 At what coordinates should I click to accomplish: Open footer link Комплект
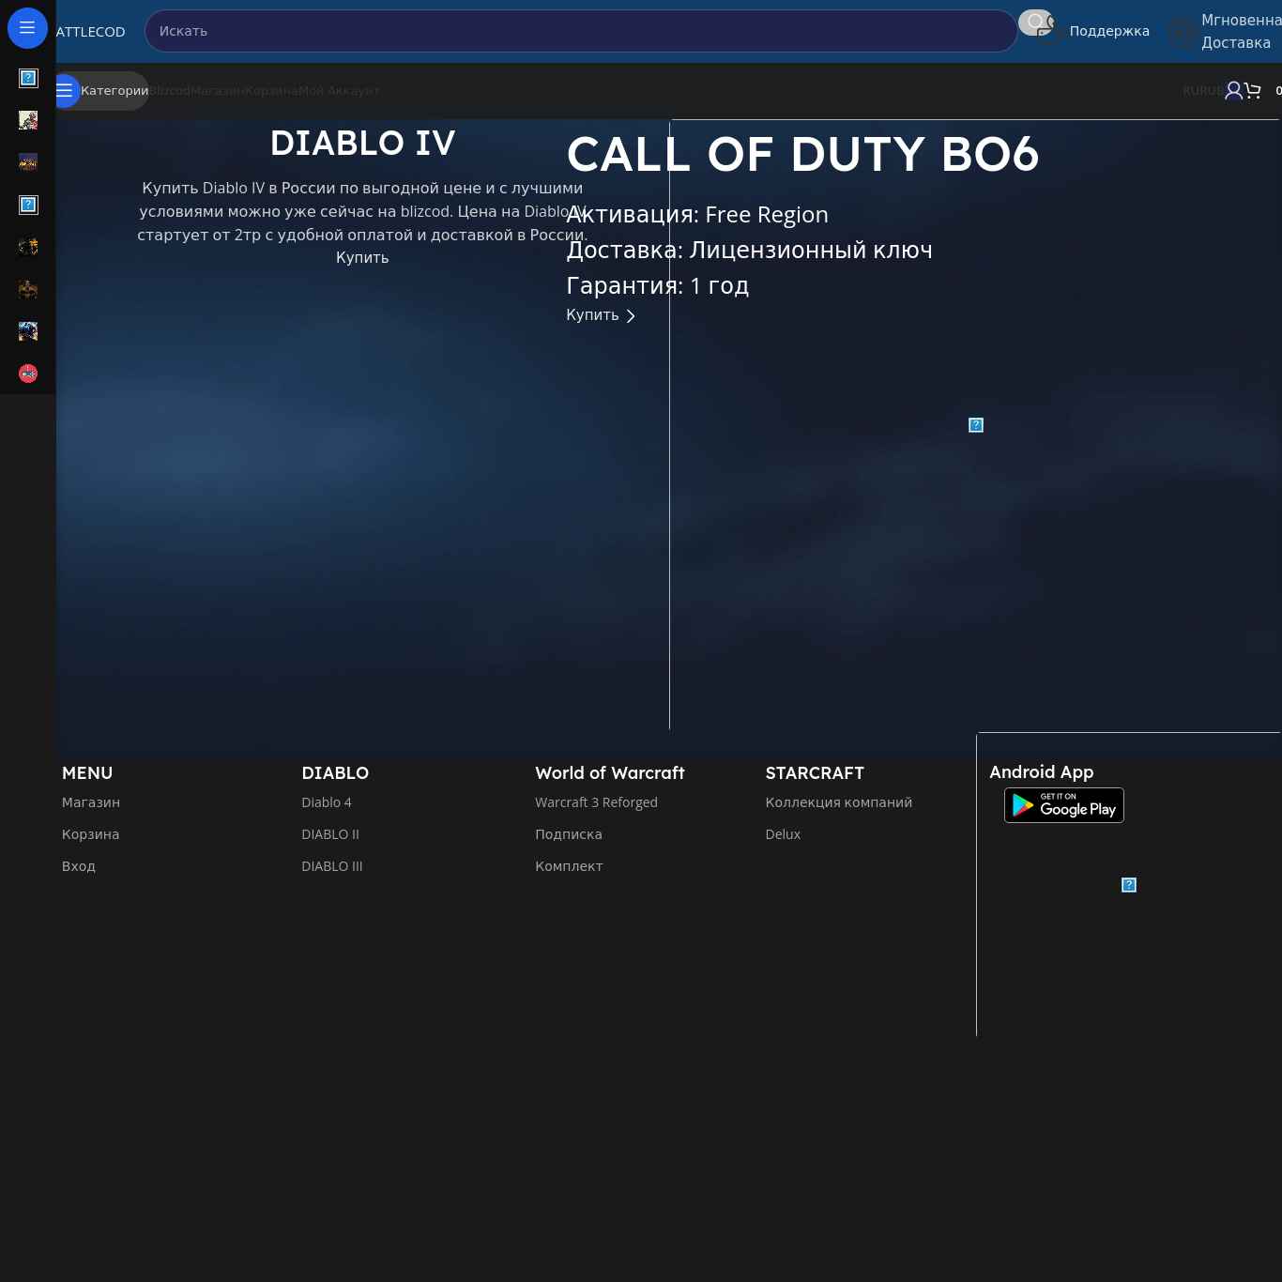(569, 866)
